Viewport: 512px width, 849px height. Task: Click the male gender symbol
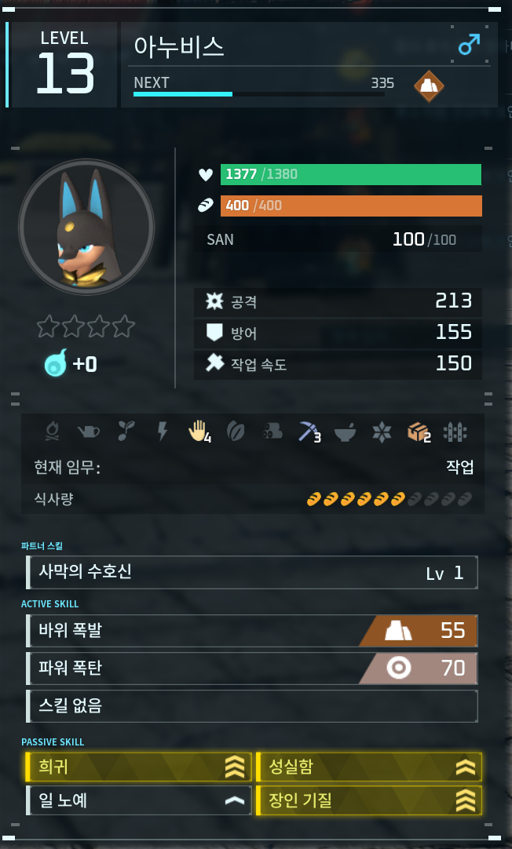(469, 45)
